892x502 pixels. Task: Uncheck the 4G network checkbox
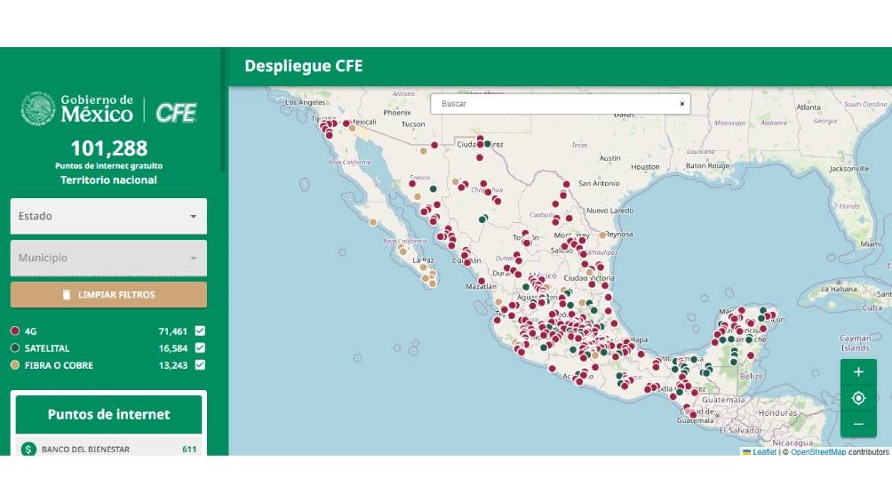pyautogui.click(x=200, y=331)
